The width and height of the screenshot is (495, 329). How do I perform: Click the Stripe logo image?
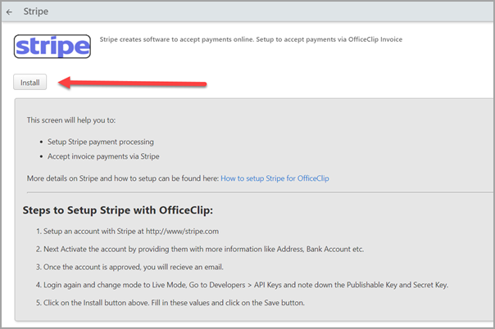(x=52, y=47)
